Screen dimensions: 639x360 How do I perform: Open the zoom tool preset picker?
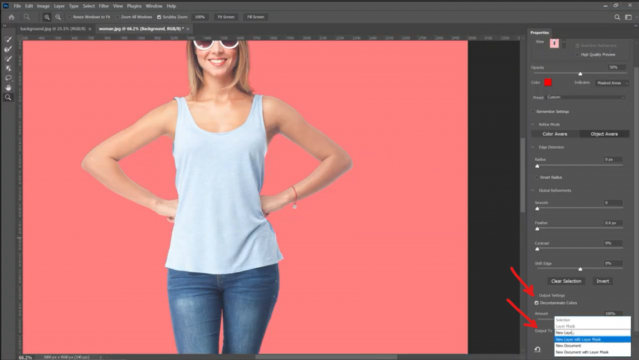coord(27,17)
